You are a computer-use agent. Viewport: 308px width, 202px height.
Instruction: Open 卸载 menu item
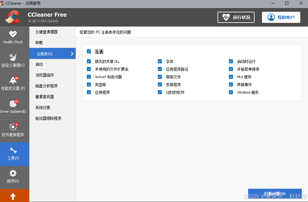point(53,43)
